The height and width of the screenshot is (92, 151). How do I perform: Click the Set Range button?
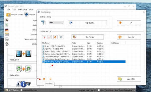pyautogui.click(x=88, y=37)
